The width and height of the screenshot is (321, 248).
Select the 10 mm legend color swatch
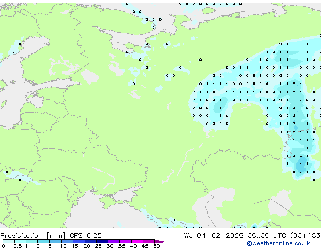tap(67, 241)
